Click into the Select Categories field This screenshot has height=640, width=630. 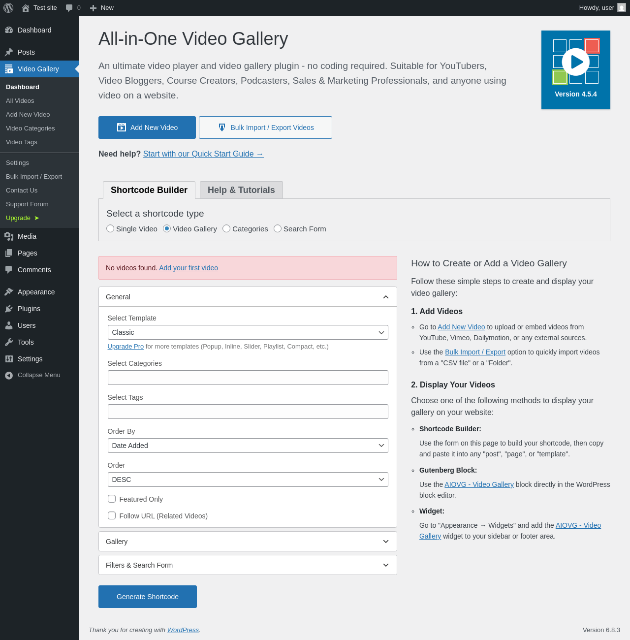248,378
